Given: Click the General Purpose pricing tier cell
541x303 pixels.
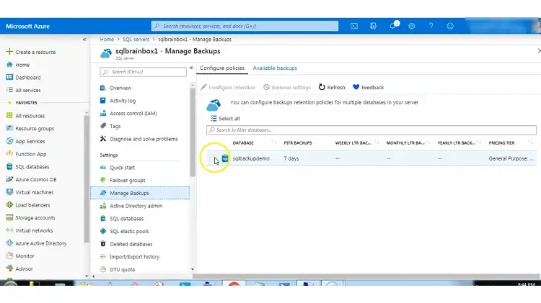Looking at the screenshot, I should coord(511,158).
